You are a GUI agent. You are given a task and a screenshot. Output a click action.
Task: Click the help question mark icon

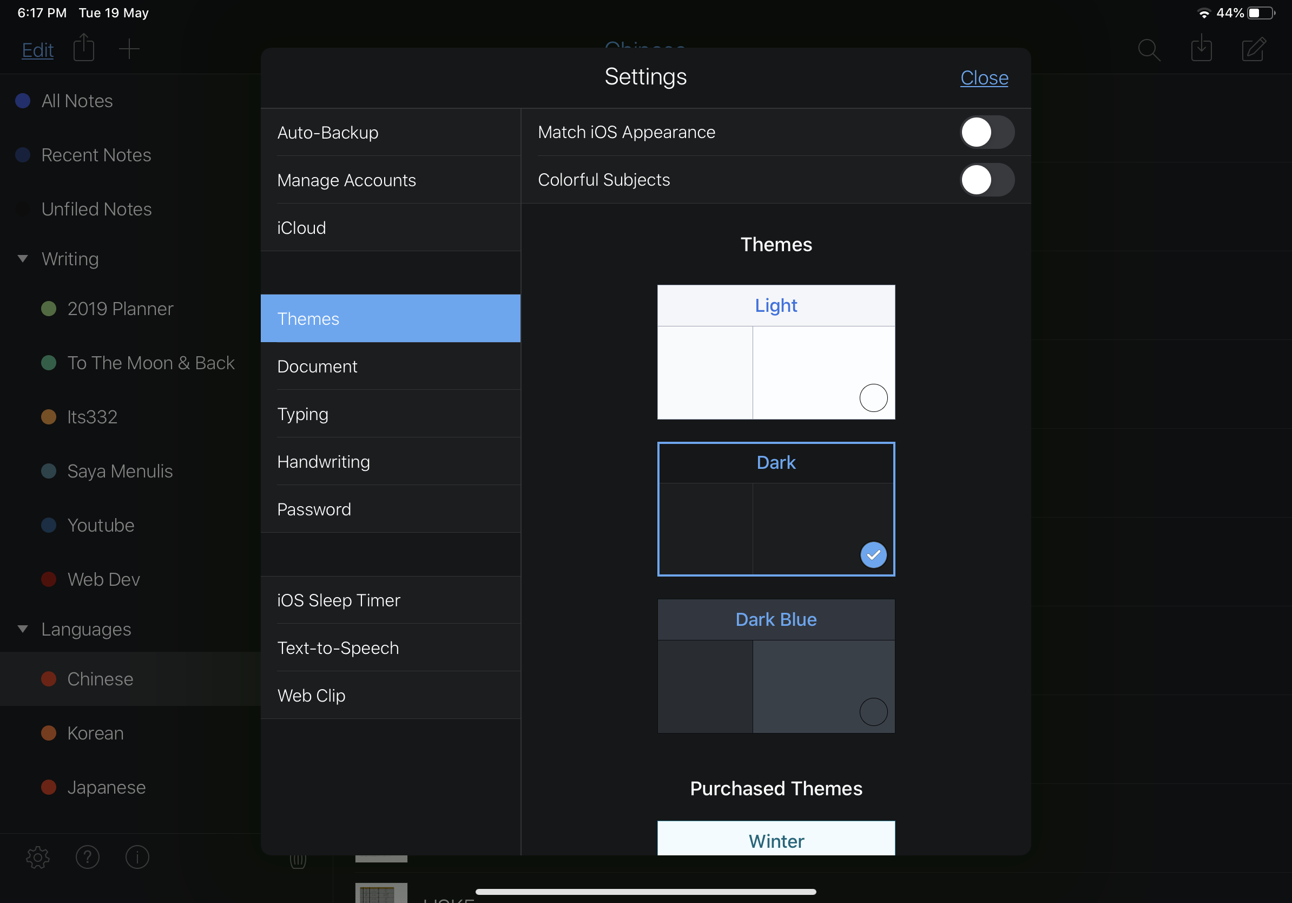point(87,857)
